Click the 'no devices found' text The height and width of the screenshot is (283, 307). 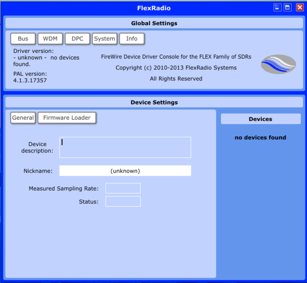click(x=260, y=137)
